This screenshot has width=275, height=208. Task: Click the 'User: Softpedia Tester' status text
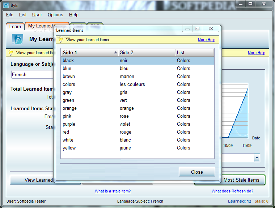point(26,201)
